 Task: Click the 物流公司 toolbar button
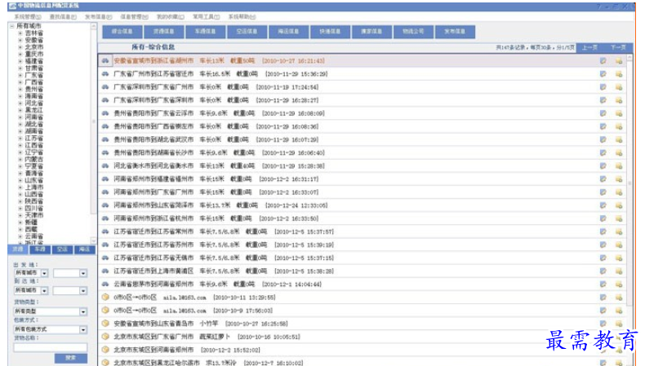click(x=413, y=32)
